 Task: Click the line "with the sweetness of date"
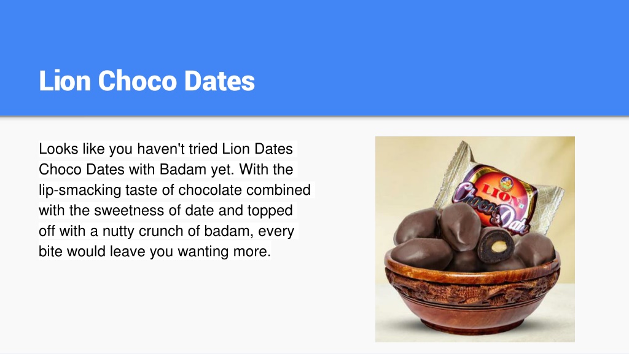pyautogui.click(x=166, y=210)
